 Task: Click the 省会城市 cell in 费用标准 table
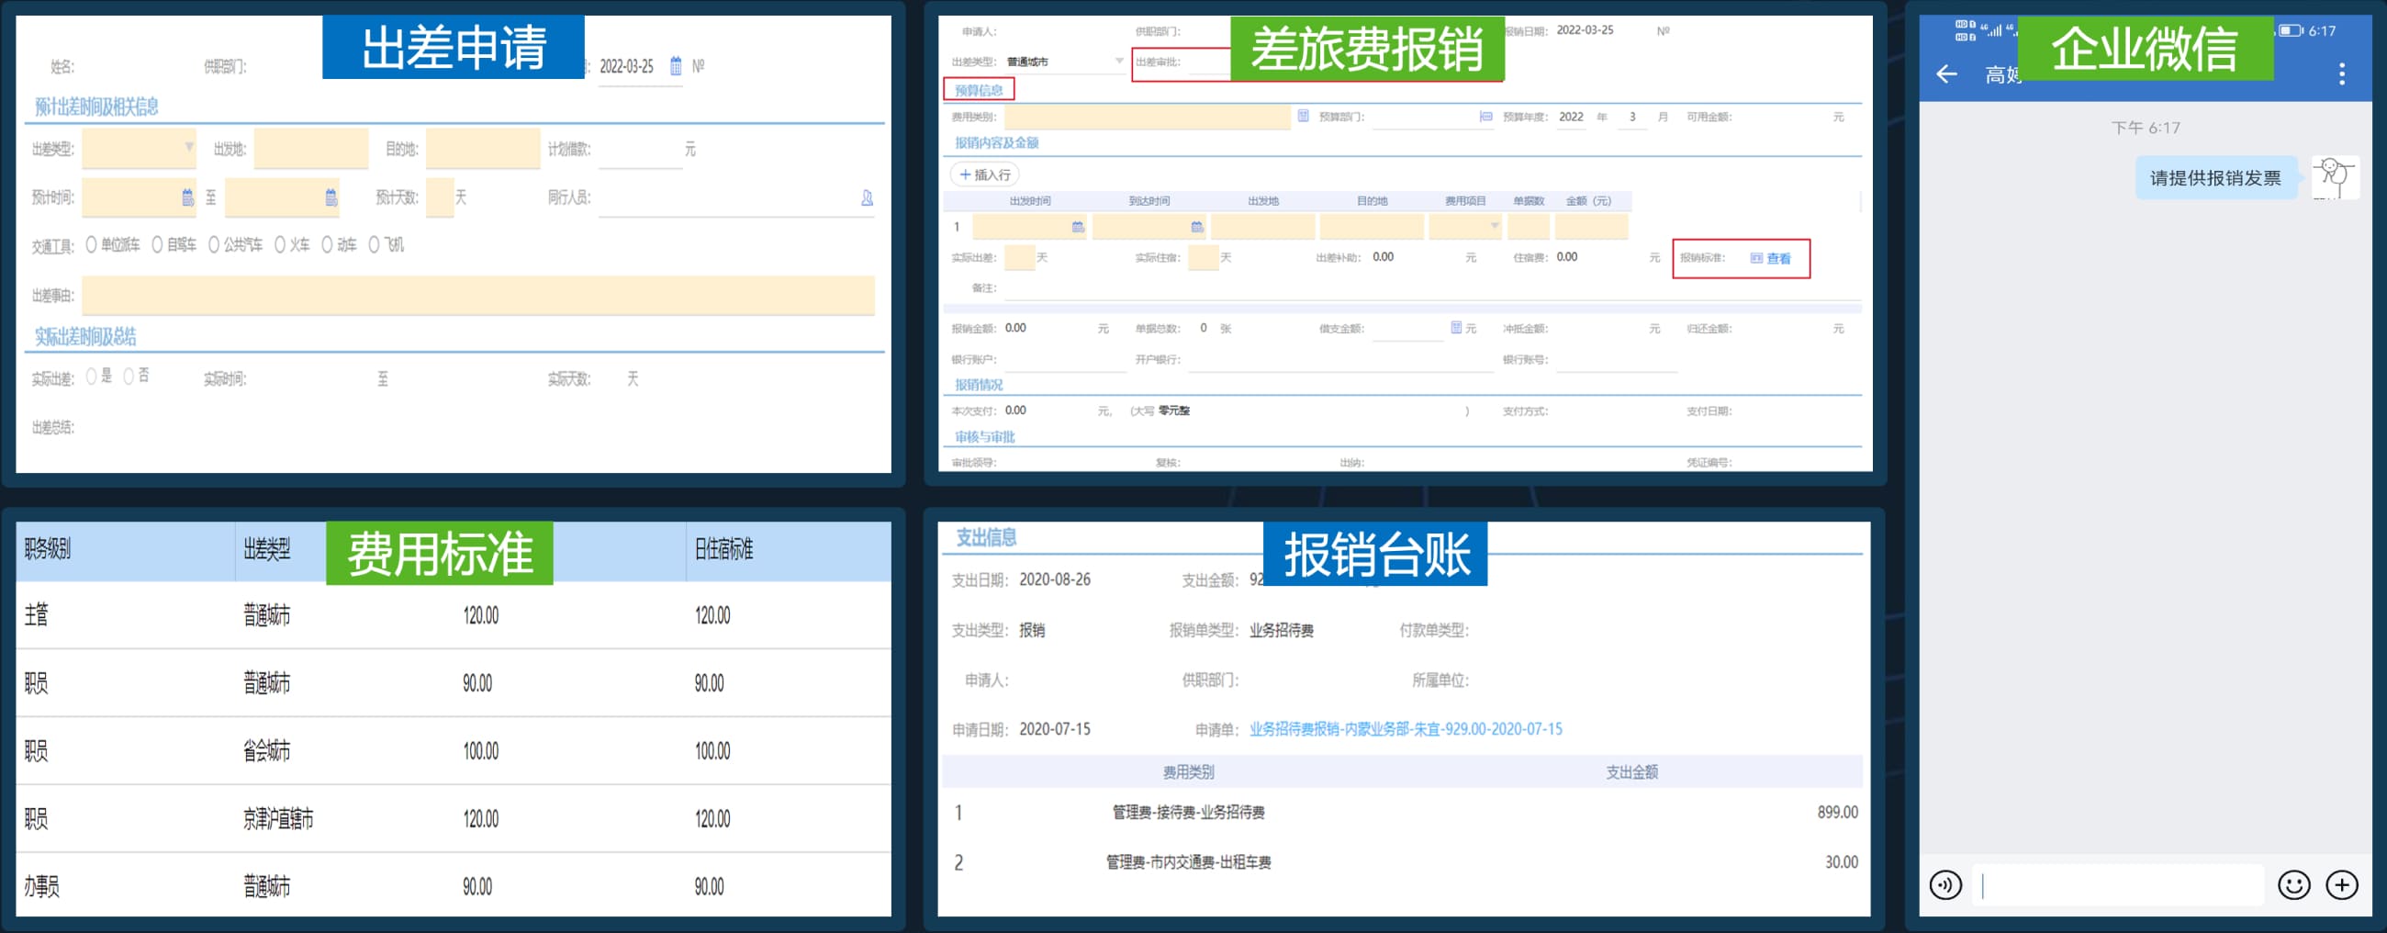tap(267, 751)
